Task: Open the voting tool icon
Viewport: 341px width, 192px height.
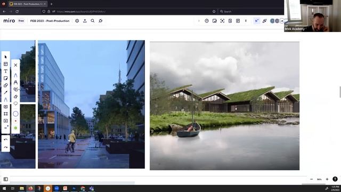Action: (214, 21)
